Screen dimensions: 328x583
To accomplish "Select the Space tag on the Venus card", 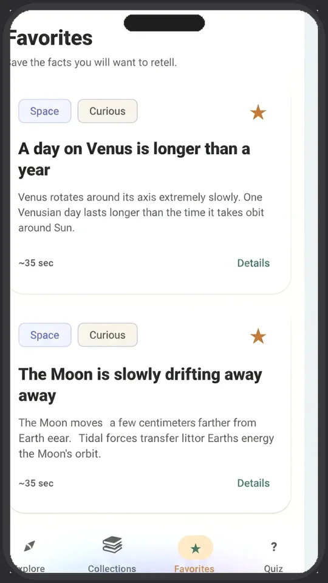I will pos(44,111).
